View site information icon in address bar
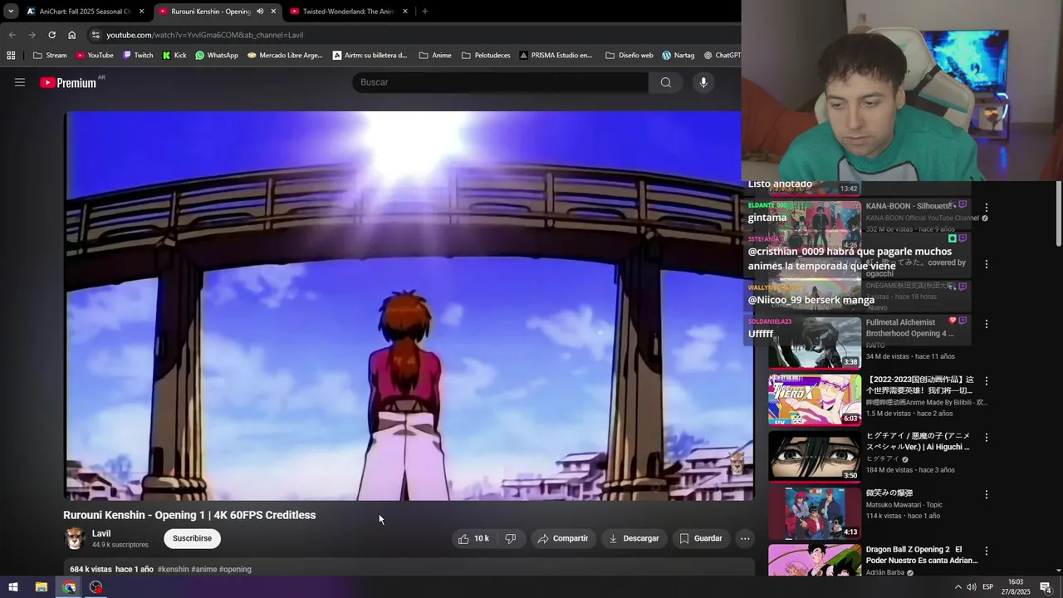 pos(96,35)
